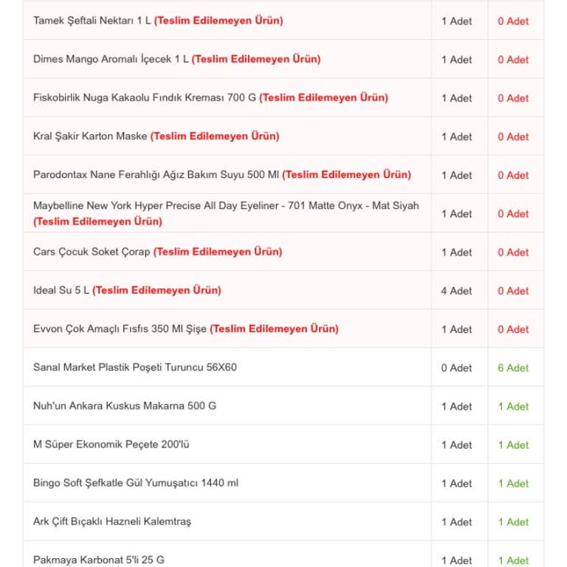The height and width of the screenshot is (567, 567).
Task: Click Fiskobirlik Nuga Kakaolu Fındık Kreması item
Action: [145, 97]
